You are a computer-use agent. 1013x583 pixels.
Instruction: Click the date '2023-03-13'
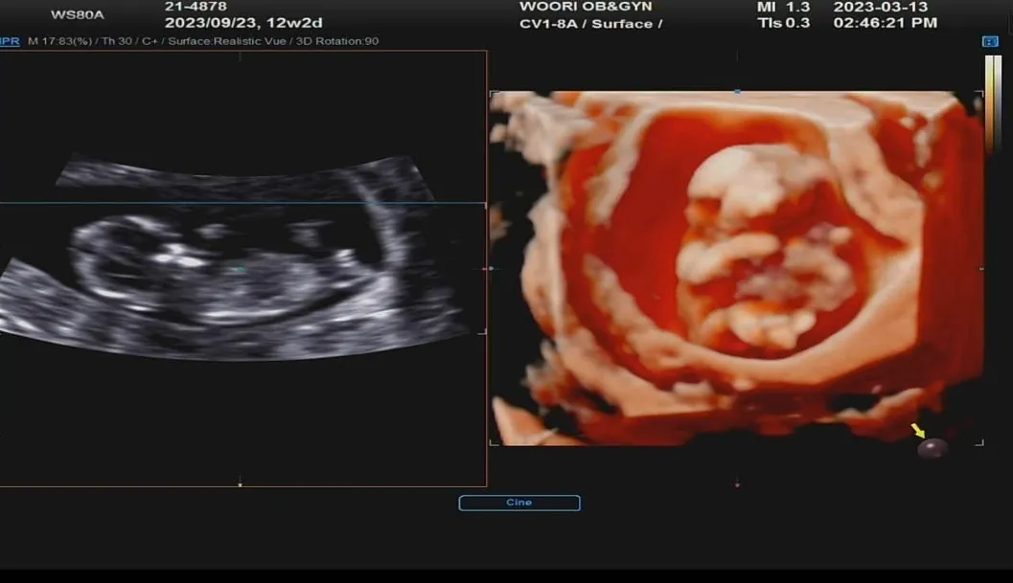881,7
